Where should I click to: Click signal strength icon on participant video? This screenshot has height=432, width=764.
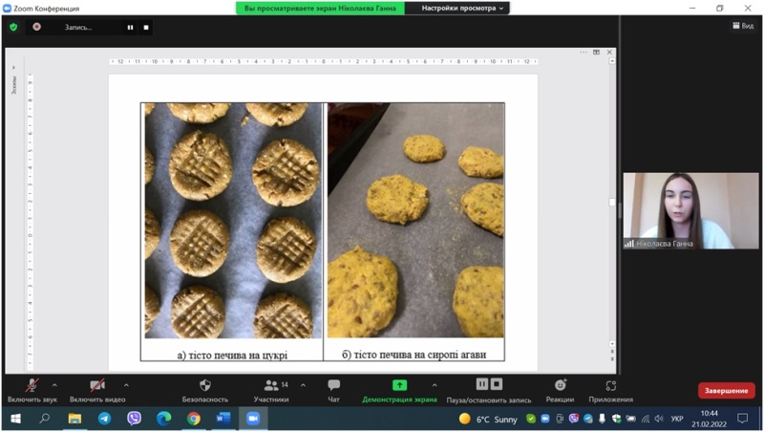tap(629, 244)
